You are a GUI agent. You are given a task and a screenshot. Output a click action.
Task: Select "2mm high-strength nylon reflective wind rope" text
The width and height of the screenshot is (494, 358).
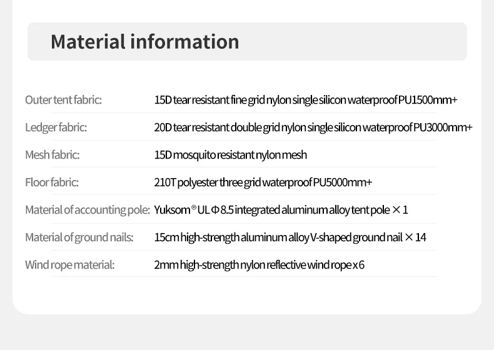251,265
